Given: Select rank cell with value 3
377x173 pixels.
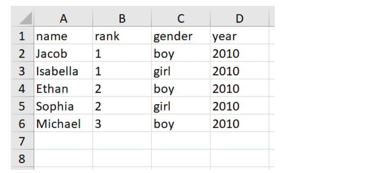Looking at the screenshot, I should 122,123.
